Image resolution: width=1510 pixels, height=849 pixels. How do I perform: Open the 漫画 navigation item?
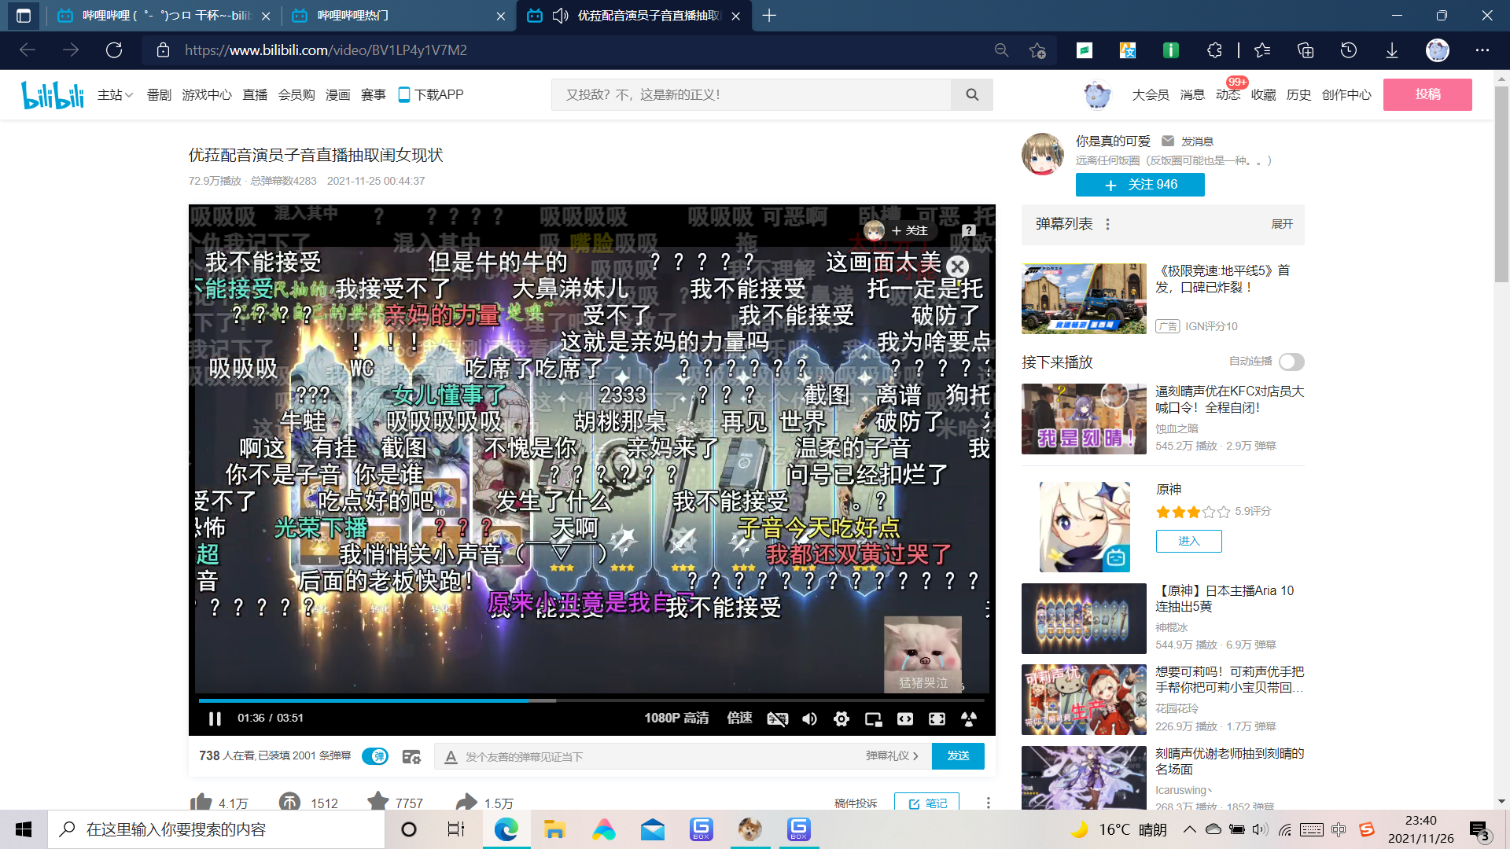click(337, 94)
